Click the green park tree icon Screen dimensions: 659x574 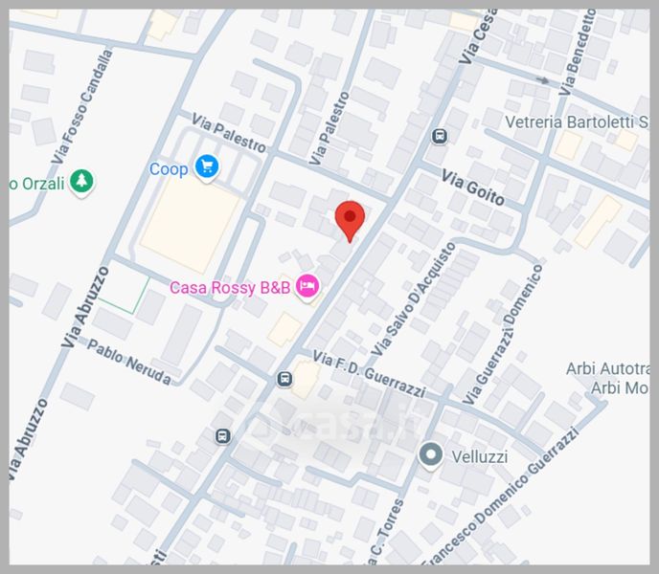point(81,182)
